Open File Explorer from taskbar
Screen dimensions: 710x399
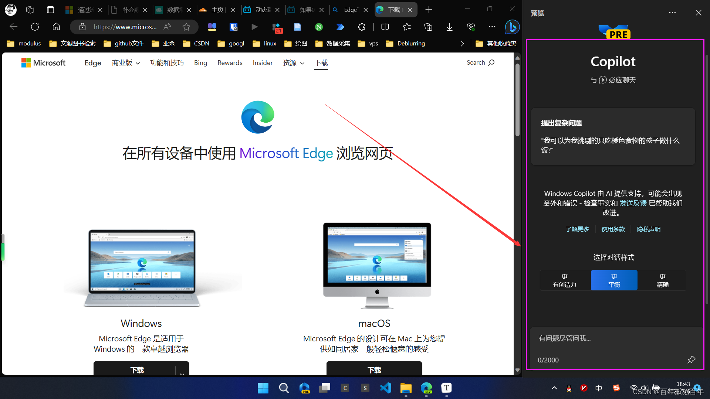coord(406,388)
